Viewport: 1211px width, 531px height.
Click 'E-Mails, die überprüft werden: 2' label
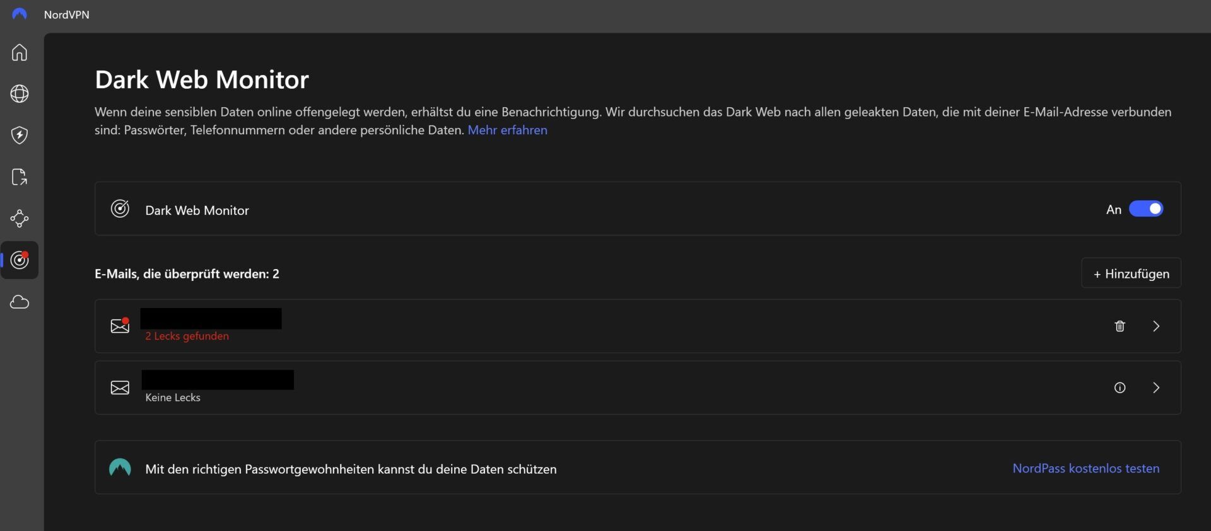(187, 273)
